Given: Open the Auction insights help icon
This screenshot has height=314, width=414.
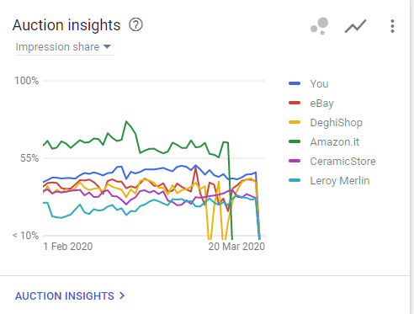Looking at the screenshot, I should click(135, 25).
